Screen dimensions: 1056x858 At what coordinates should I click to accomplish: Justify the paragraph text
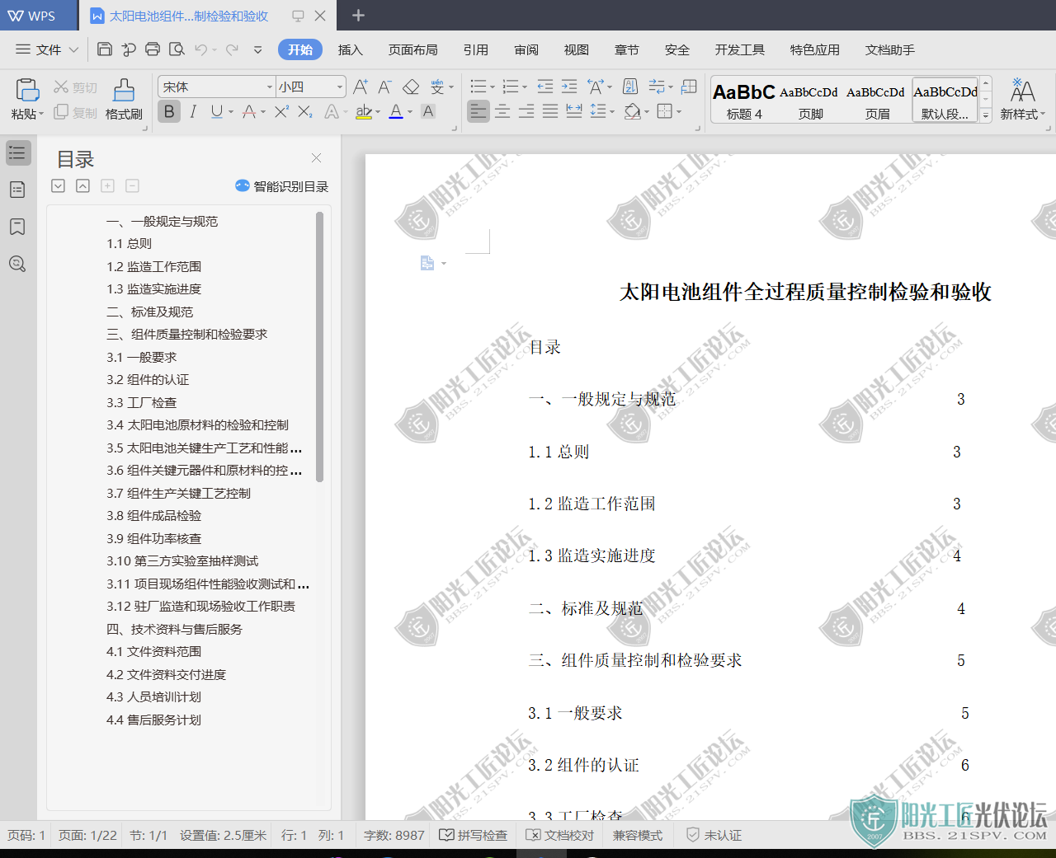click(550, 111)
